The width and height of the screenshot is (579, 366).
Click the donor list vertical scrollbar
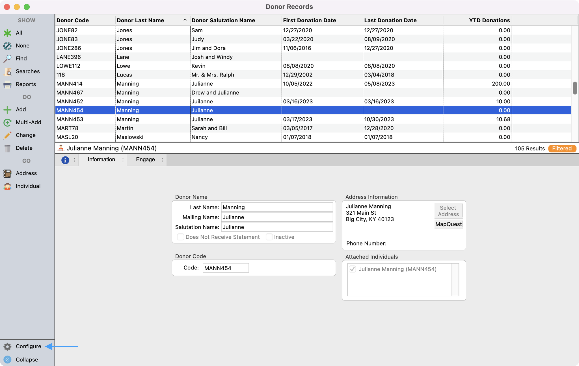click(574, 88)
